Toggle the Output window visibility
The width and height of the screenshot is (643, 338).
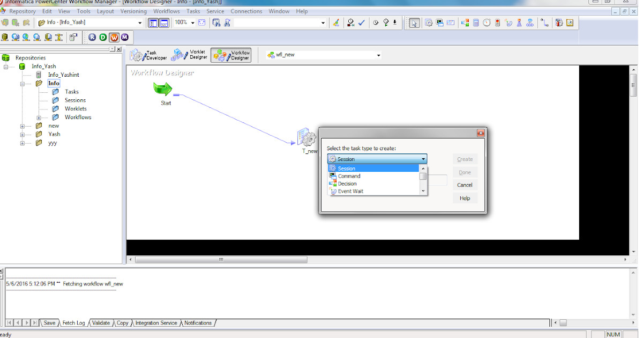(x=164, y=23)
